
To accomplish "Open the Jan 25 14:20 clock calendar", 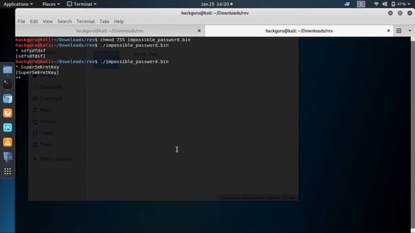I will point(217,4).
